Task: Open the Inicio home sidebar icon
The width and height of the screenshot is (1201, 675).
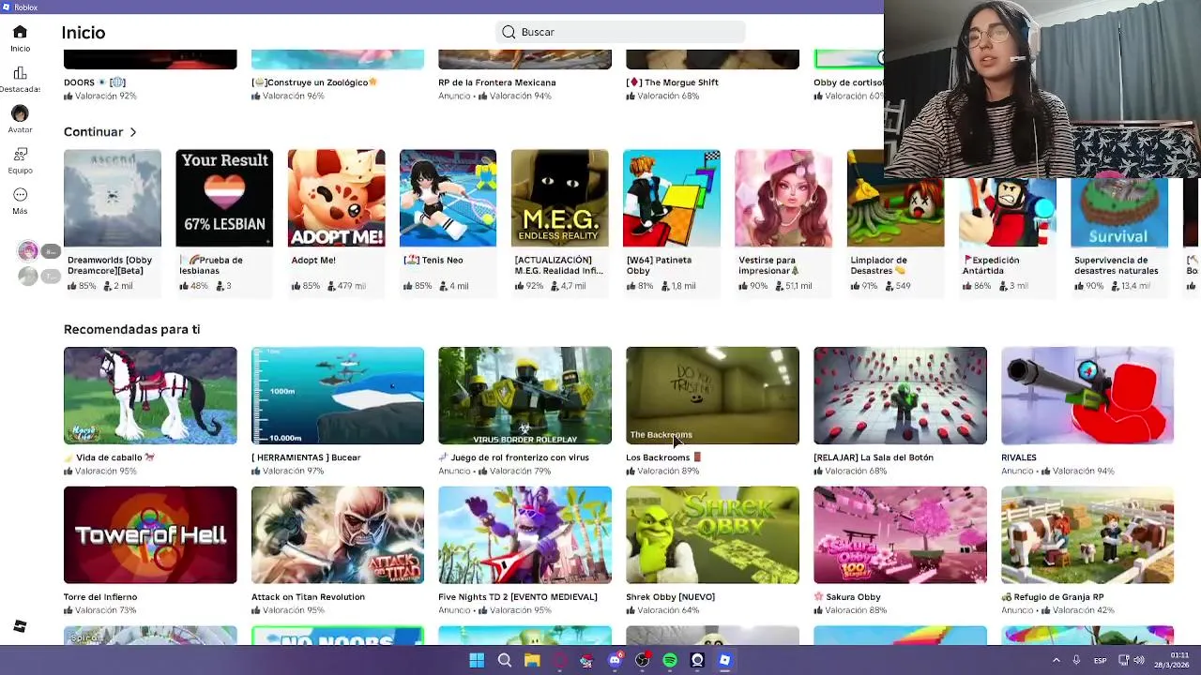Action: coord(20,32)
